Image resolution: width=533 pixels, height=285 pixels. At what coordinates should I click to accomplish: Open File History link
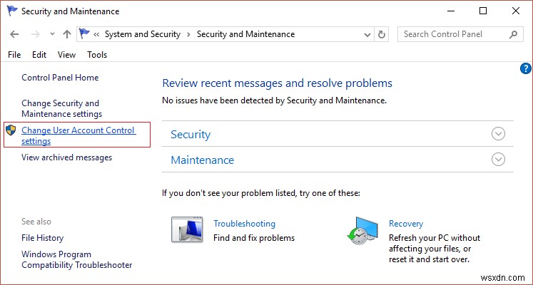pos(42,238)
